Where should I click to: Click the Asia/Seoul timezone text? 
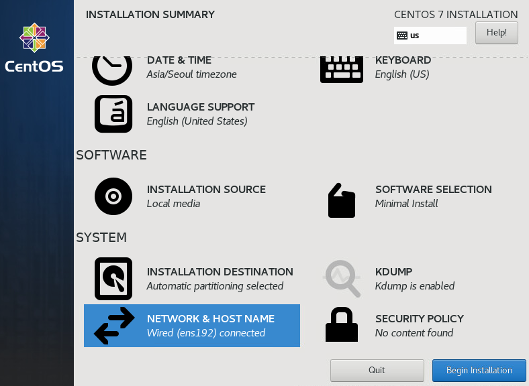click(x=191, y=74)
